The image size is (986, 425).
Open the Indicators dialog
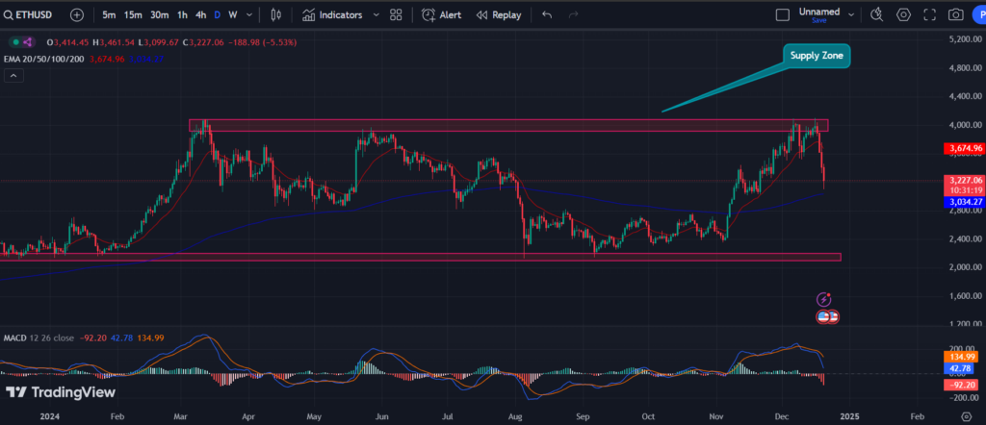pos(332,14)
